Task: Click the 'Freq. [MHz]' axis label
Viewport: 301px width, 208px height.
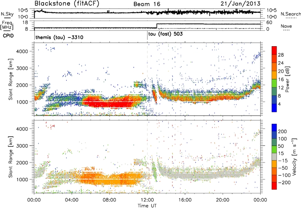Action: [x=7, y=25]
